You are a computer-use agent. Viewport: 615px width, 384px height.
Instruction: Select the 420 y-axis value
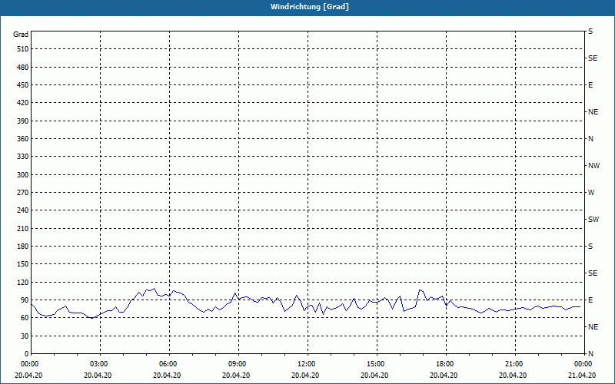(x=23, y=103)
